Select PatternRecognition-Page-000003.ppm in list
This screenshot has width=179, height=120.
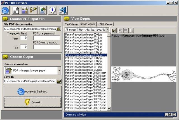click(x=86, y=79)
